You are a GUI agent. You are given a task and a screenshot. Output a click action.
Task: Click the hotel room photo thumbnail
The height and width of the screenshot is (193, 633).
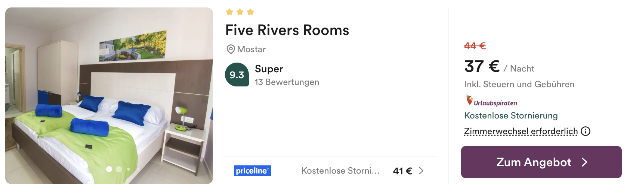pos(109,96)
